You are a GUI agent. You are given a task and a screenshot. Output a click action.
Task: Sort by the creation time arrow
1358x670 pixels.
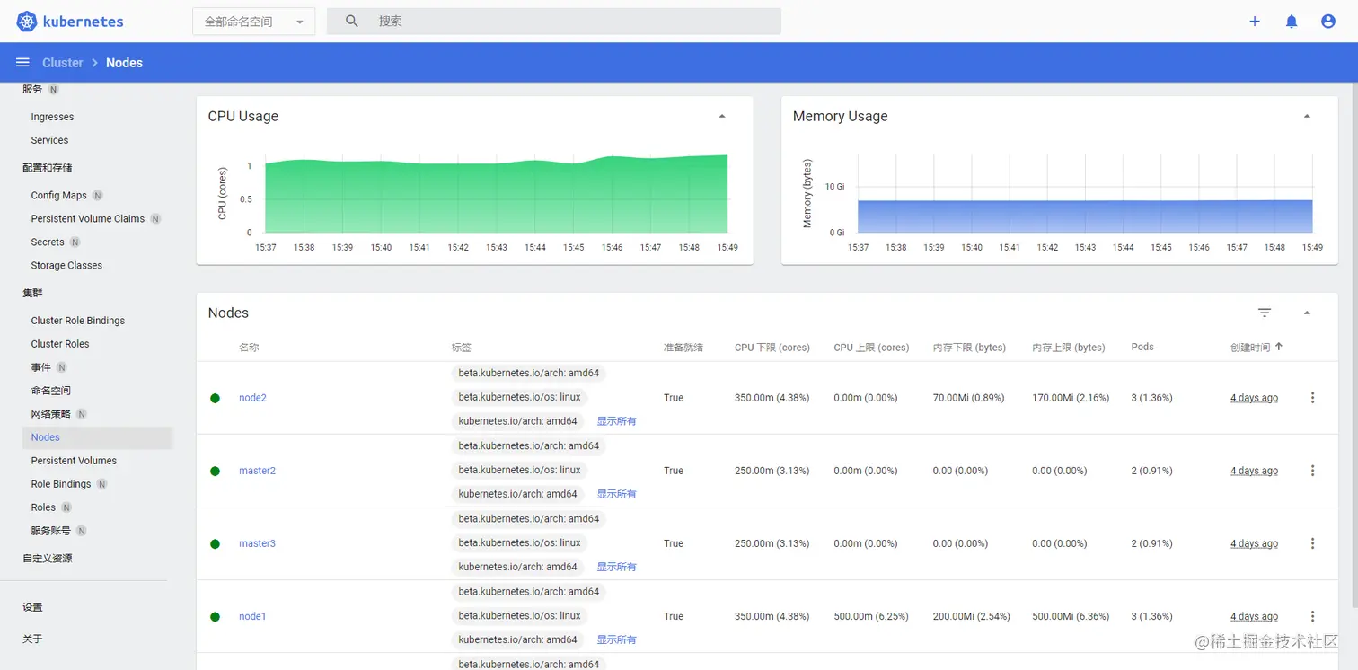point(1279,347)
